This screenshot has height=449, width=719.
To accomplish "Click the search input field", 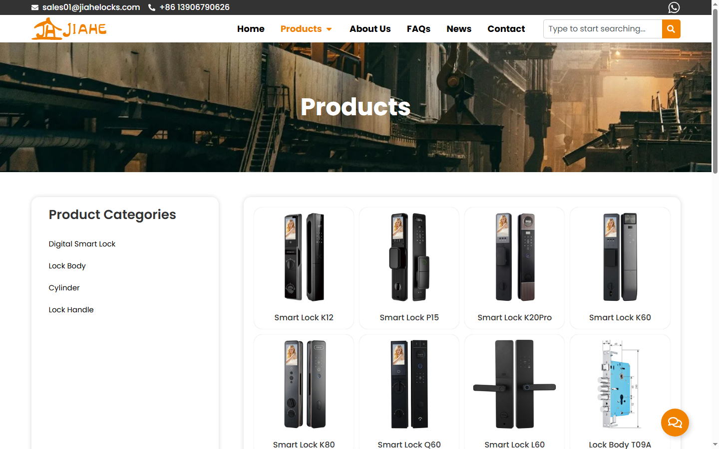I will 603,29.
